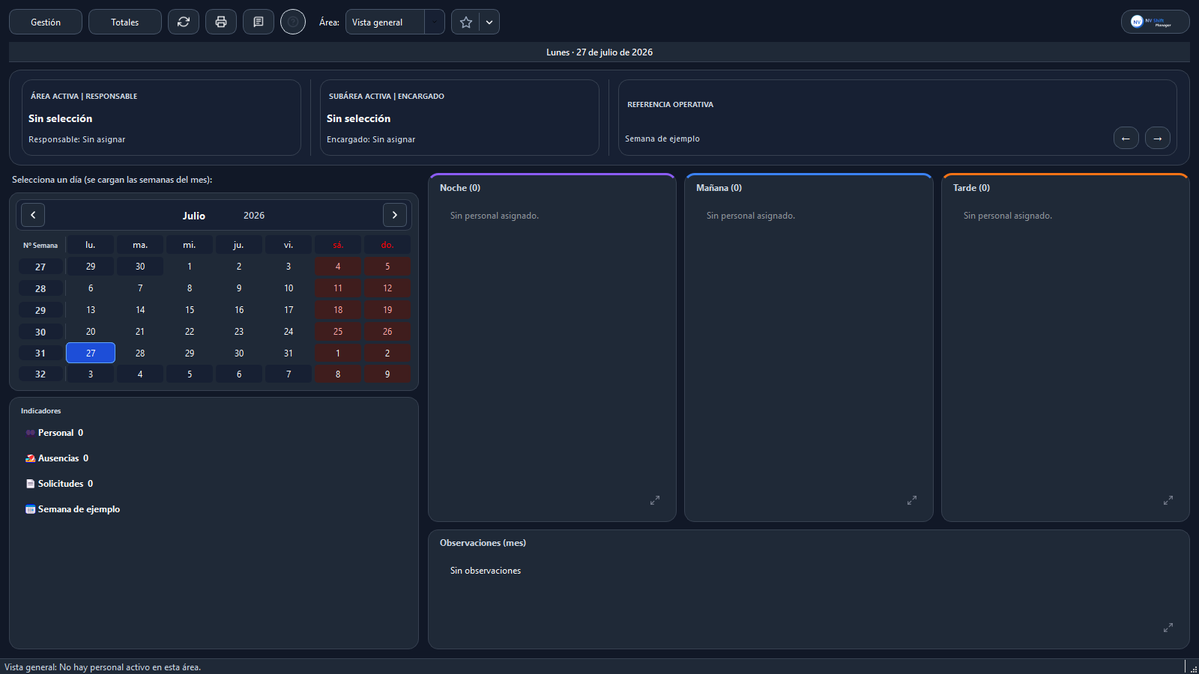Click the Lunes 27 de julio de 2026 date bar
The image size is (1199, 674).
point(599,52)
